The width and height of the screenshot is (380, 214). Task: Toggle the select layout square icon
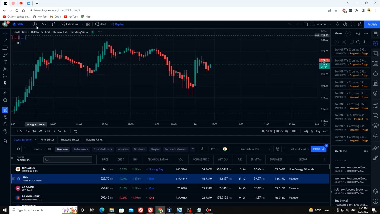click(x=305, y=24)
